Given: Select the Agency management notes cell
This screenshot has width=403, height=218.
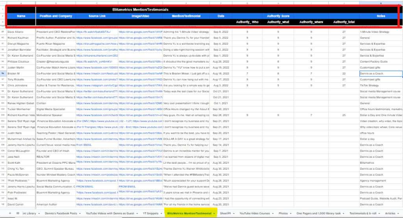Looking at the screenshot, I should 381,181.
